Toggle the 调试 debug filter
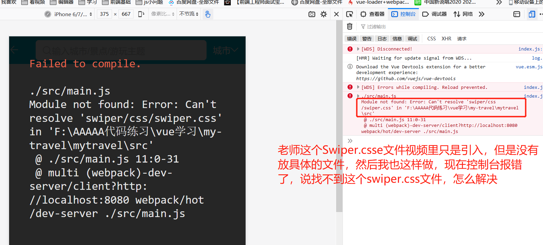Viewport: 543px width, 245px height. (x=412, y=39)
